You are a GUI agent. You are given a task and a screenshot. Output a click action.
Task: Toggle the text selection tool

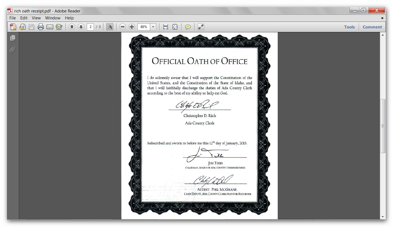point(110,27)
